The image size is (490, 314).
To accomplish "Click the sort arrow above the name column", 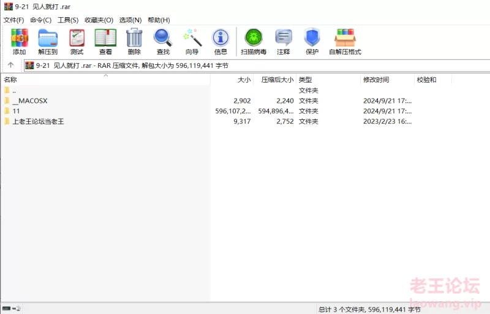I will (x=106, y=75).
